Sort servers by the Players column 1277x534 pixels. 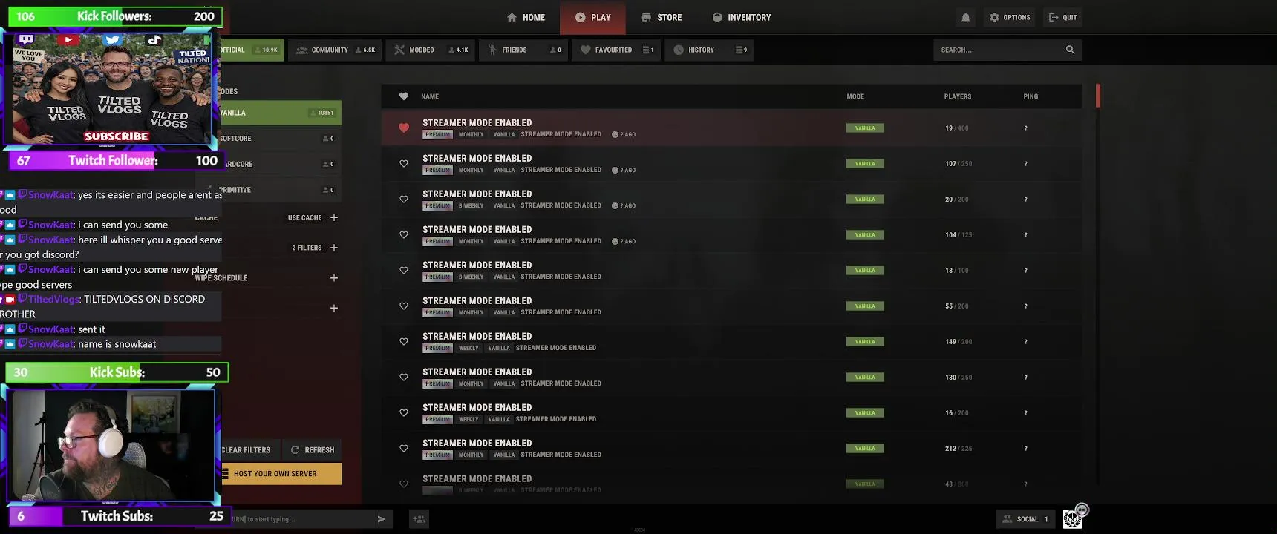point(958,96)
